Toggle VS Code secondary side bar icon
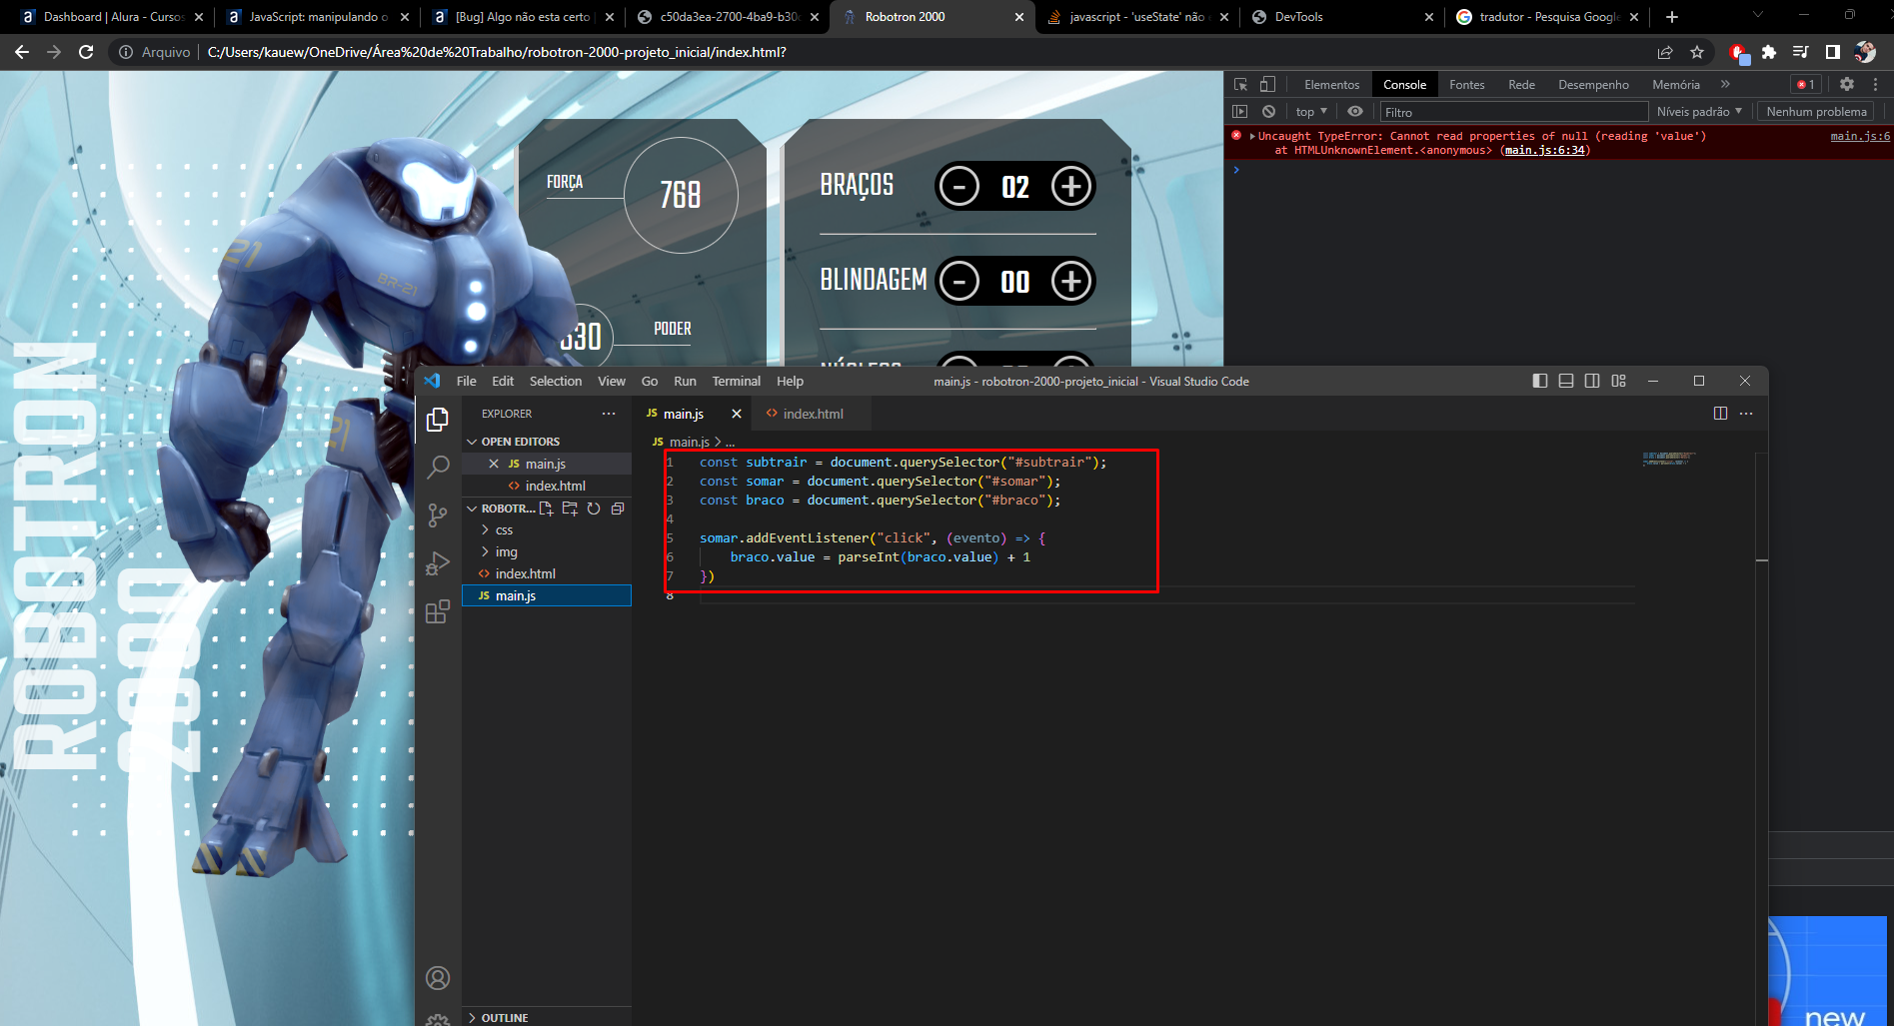 [1592, 381]
